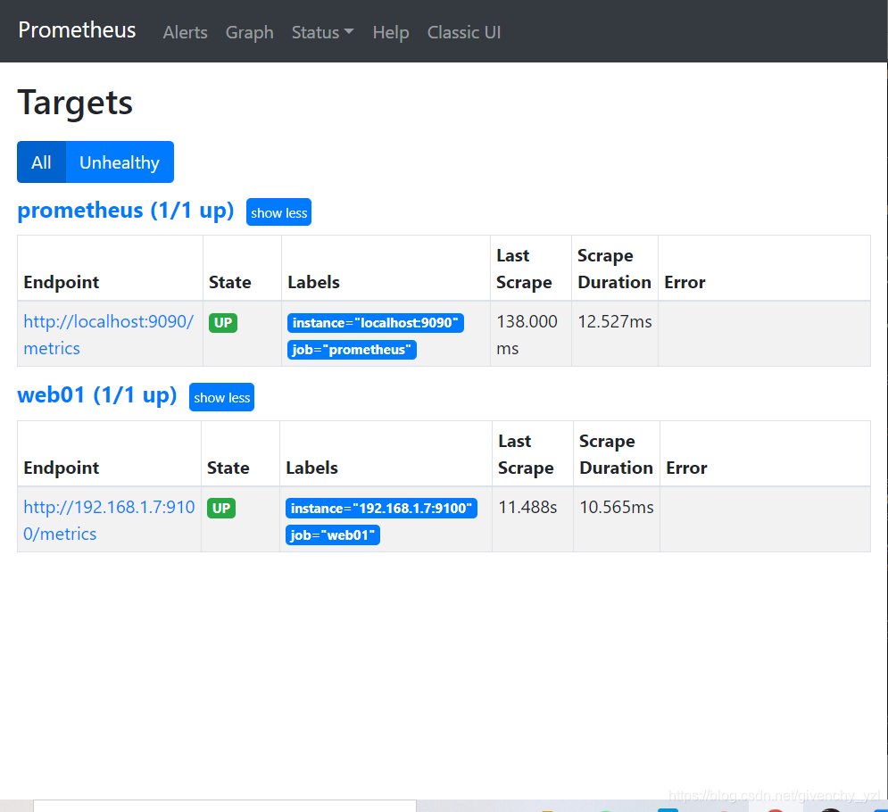The image size is (888, 812).
Task: Select the 10.565ms scrape duration value
Action: [617, 507]
